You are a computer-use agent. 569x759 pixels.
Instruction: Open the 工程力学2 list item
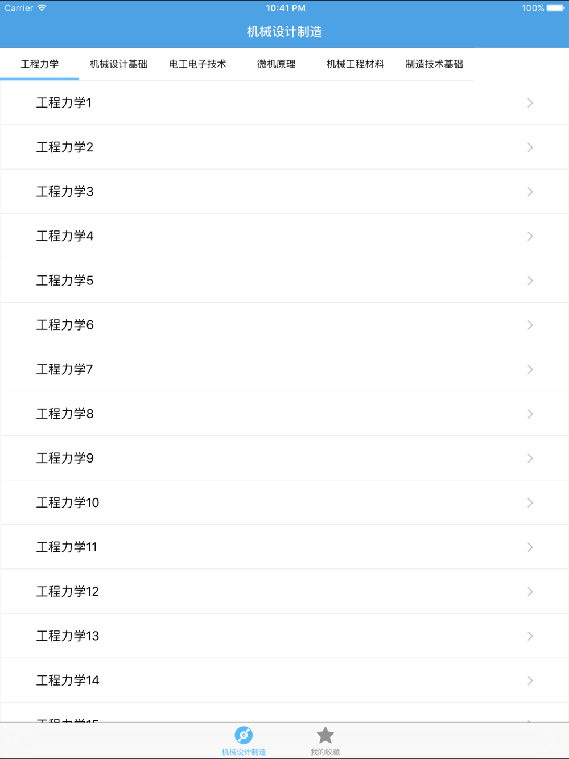284,147
